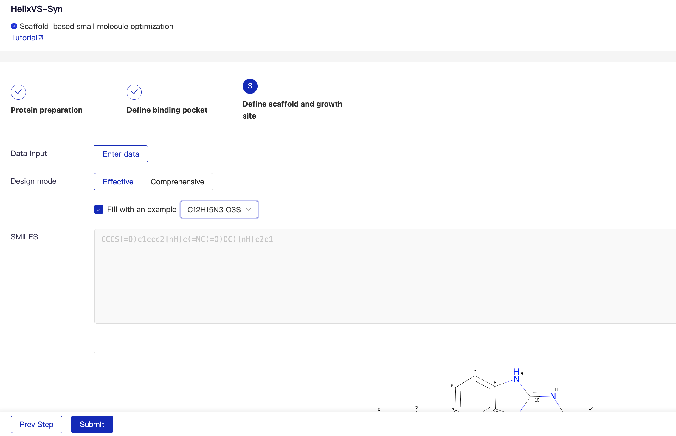This screenshot has width=676, height=436.
Task: Click the Protein preparation step label
Action: (46, 110)
